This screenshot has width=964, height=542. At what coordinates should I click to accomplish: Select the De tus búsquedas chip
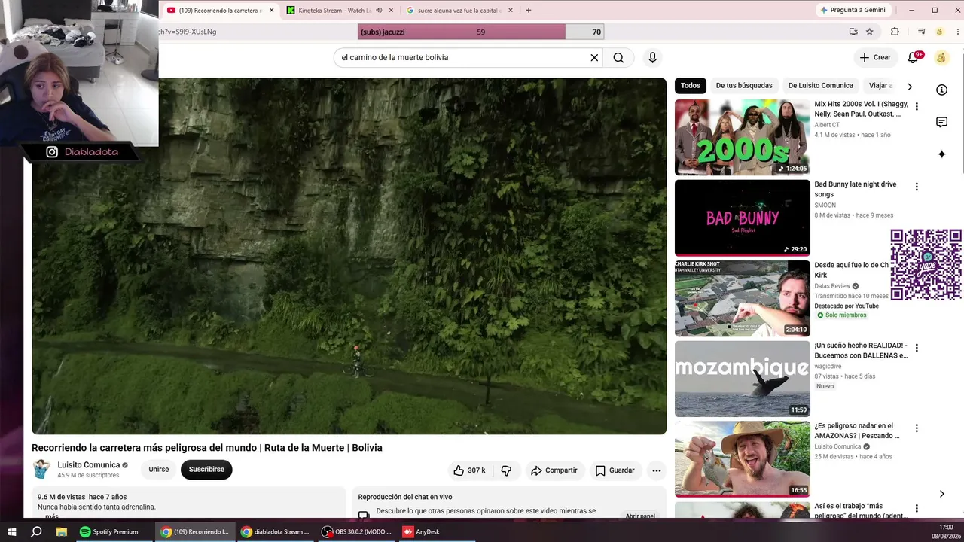[x=744, y=86]
